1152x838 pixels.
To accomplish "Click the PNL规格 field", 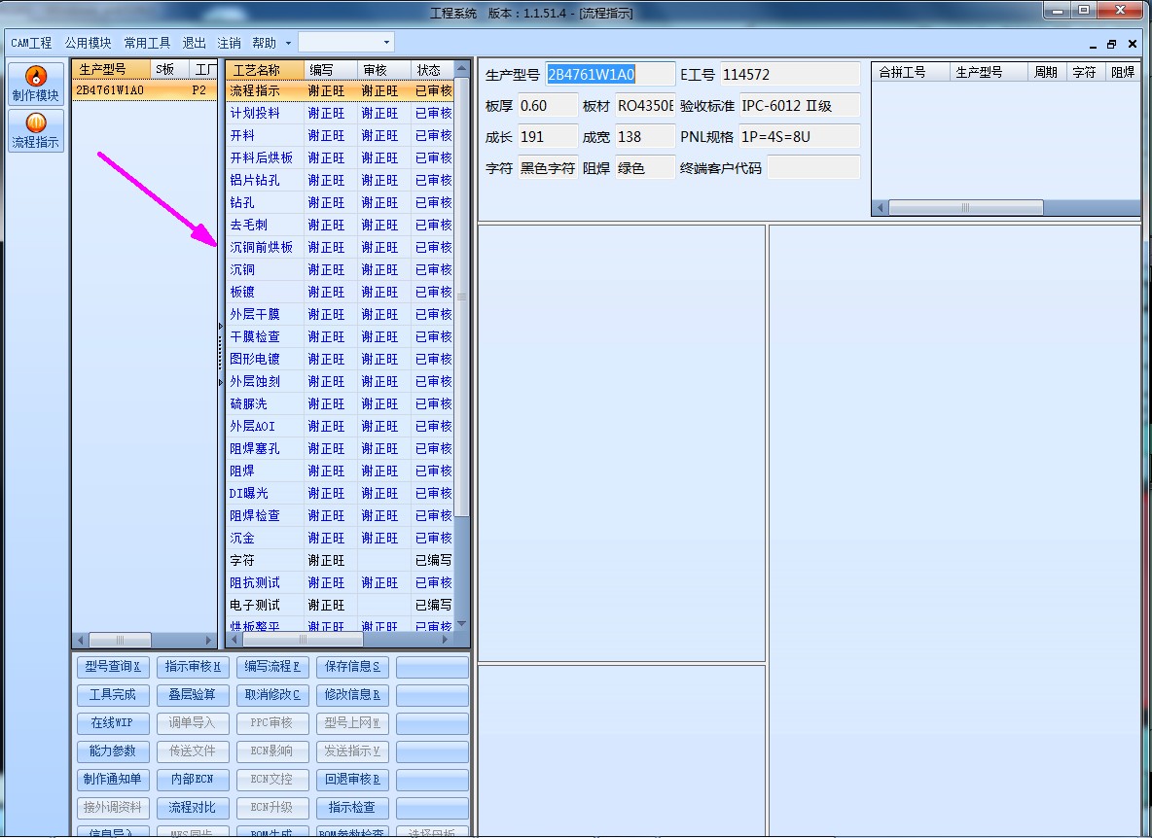I will pyautogui.click(x=800, y=136).
